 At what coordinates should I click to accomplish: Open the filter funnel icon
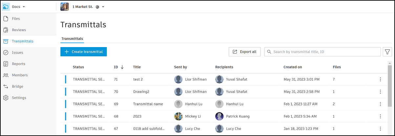pyautogui.click(x=387, y=52)
